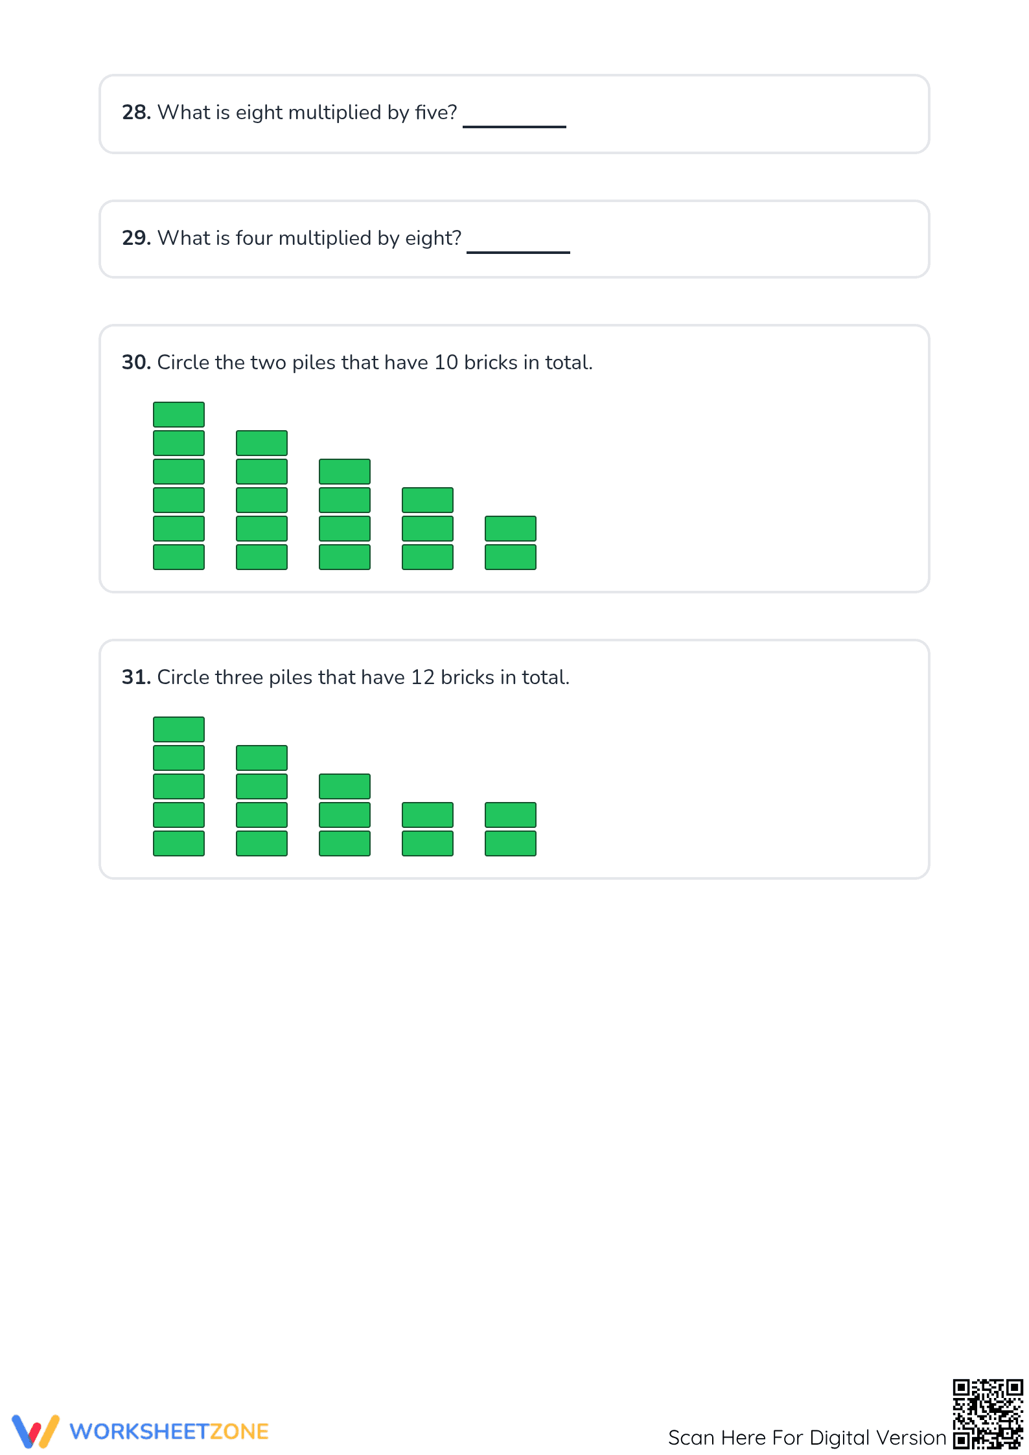
Task: Click the WorksheetZone logo
Action: pos(140,1431)
